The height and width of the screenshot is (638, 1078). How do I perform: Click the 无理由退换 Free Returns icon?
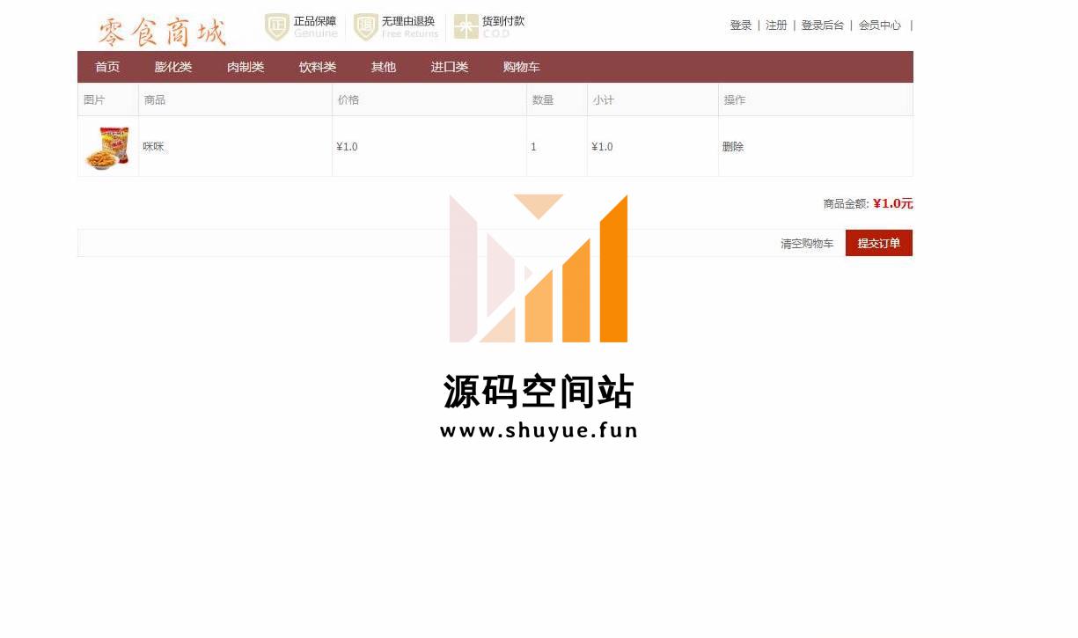click(x=366, y=27)
